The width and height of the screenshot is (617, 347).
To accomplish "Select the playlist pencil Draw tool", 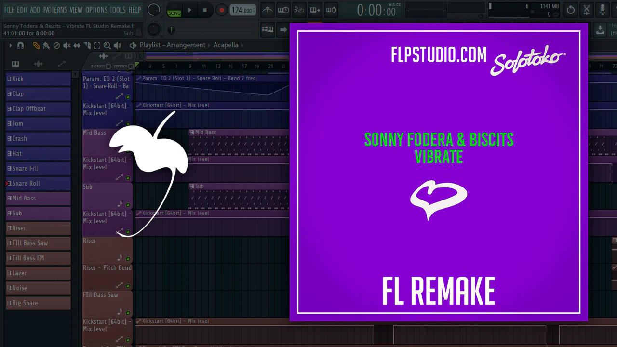I will (x=36, y=45).
